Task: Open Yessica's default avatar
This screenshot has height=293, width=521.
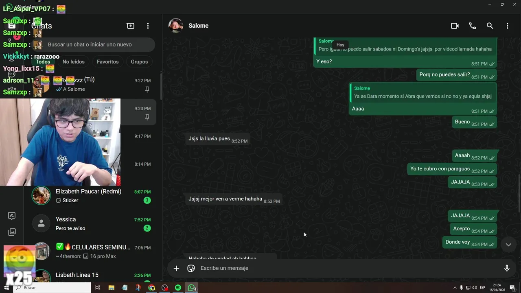Action: (x=41, y=223)
